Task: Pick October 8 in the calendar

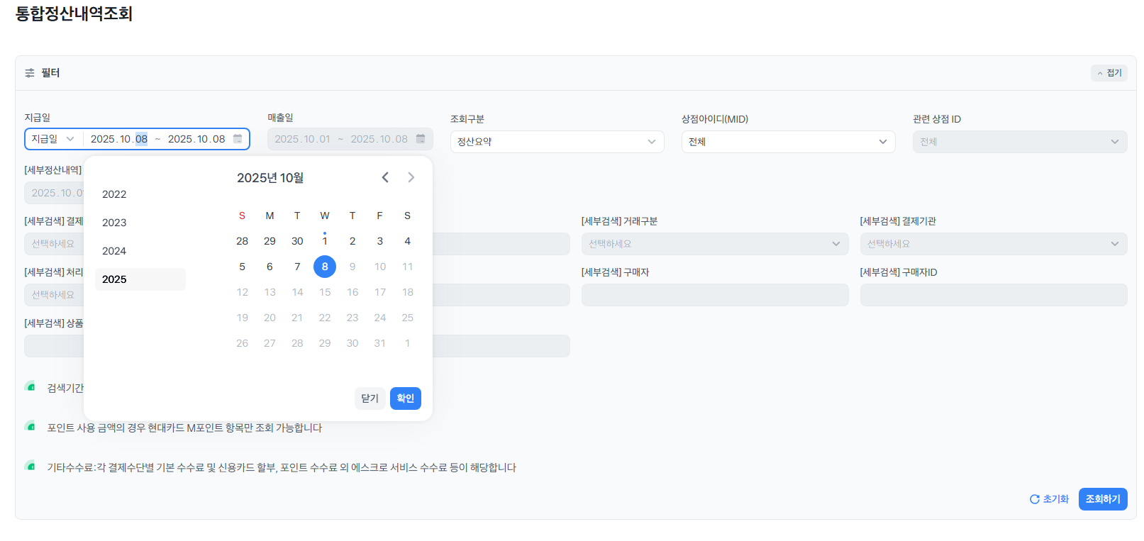Action: point(325,267)
